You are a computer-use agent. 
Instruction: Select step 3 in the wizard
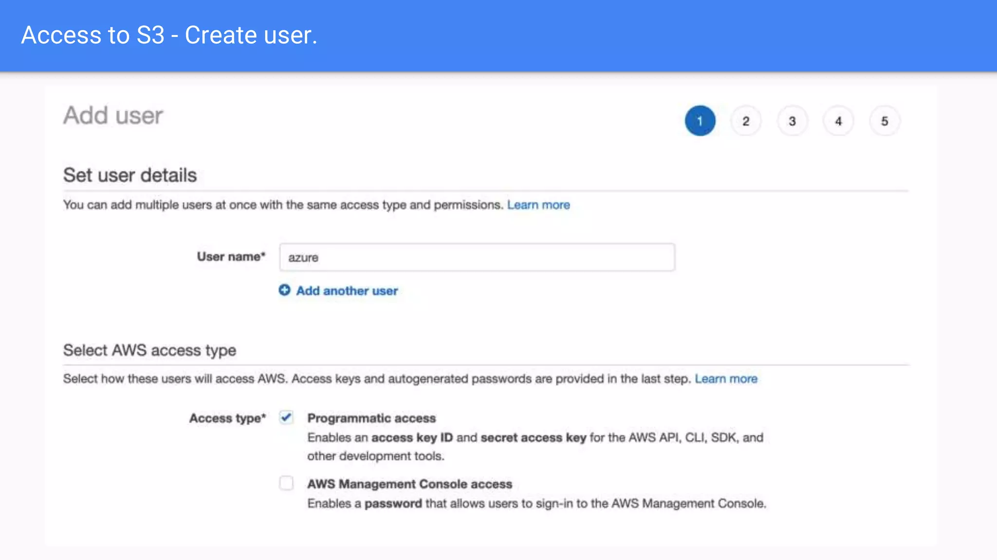pos(792,121)
